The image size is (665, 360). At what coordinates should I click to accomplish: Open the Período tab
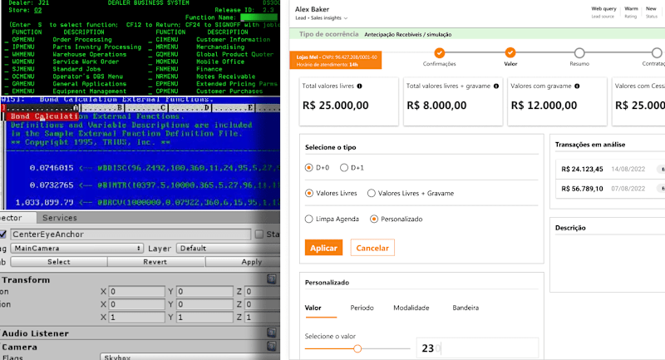click(362, 308)
